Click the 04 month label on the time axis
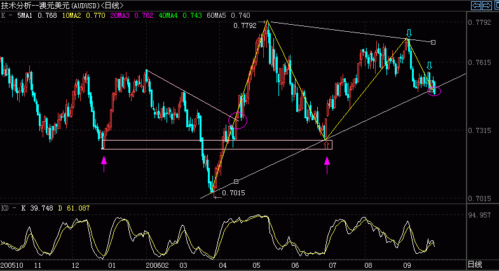Image resolution: width=499 pixels, height=271 pixels. (x=222, y=265)
